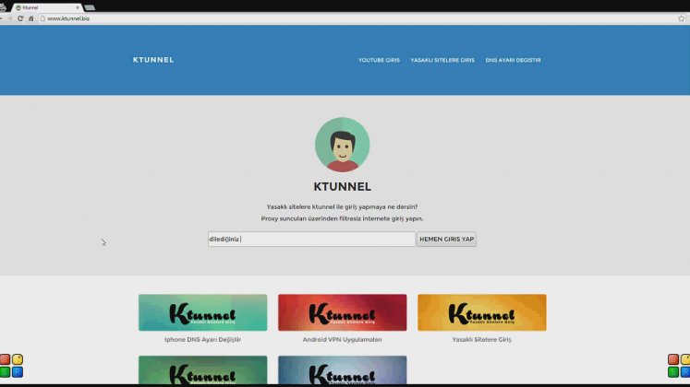690x387 pixels.
Task: Open the teal Ktunnel banner for Iphone DNS
Action: (203, 312)
